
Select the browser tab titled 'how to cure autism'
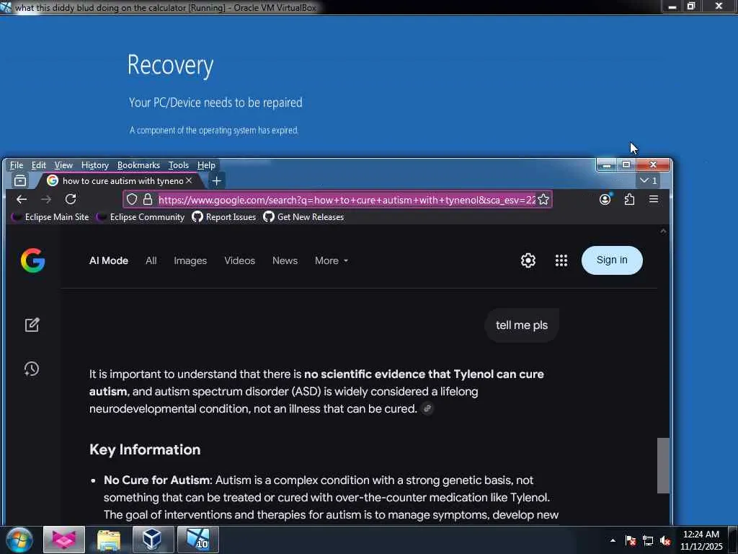pos(120,180)
